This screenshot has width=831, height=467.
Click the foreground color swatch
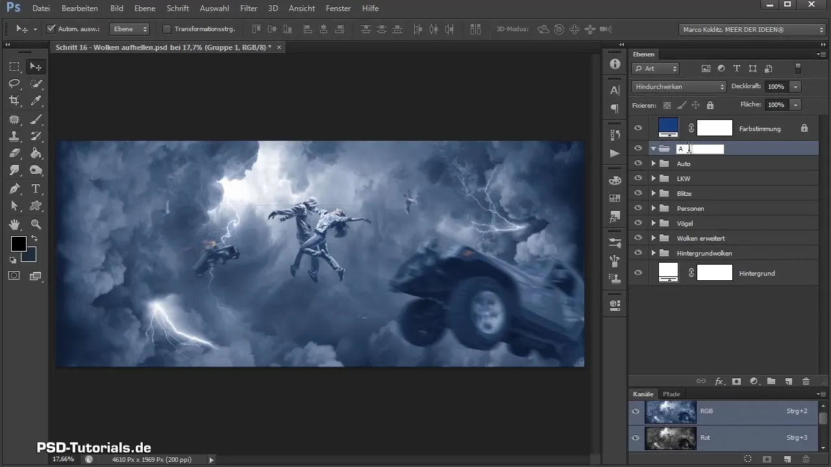18,244
